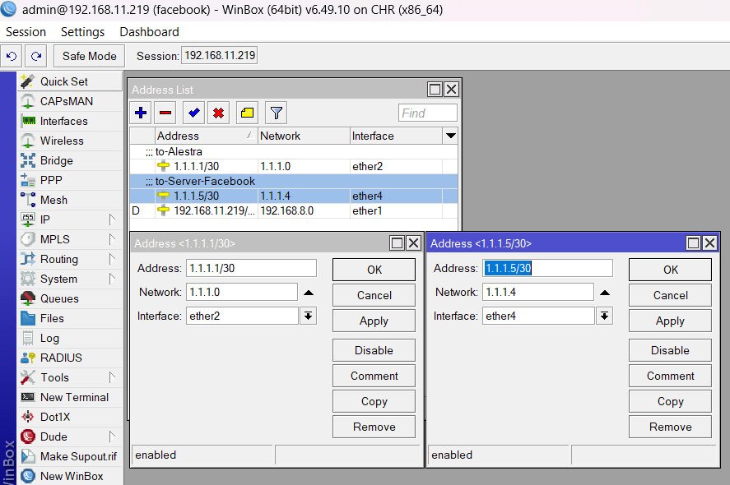730x485 pixels.
Task: Open the Address List column dropdown
Action: click(450, 136)
